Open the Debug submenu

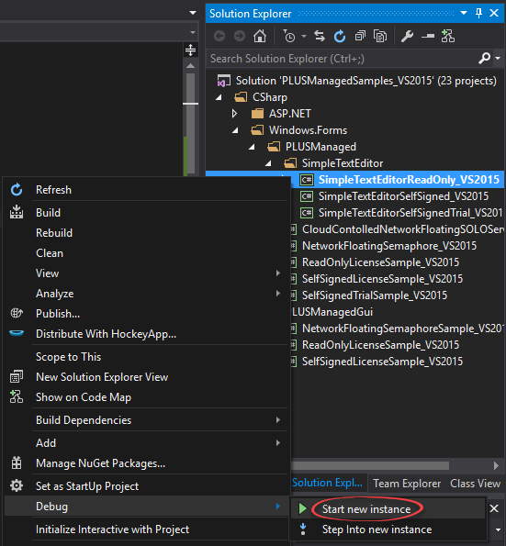146,507
